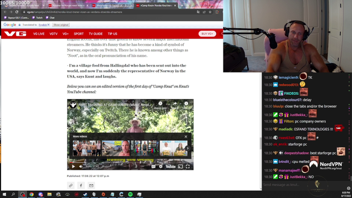
Task: Switch to the first browser tab
Action: tap(25, 5)
